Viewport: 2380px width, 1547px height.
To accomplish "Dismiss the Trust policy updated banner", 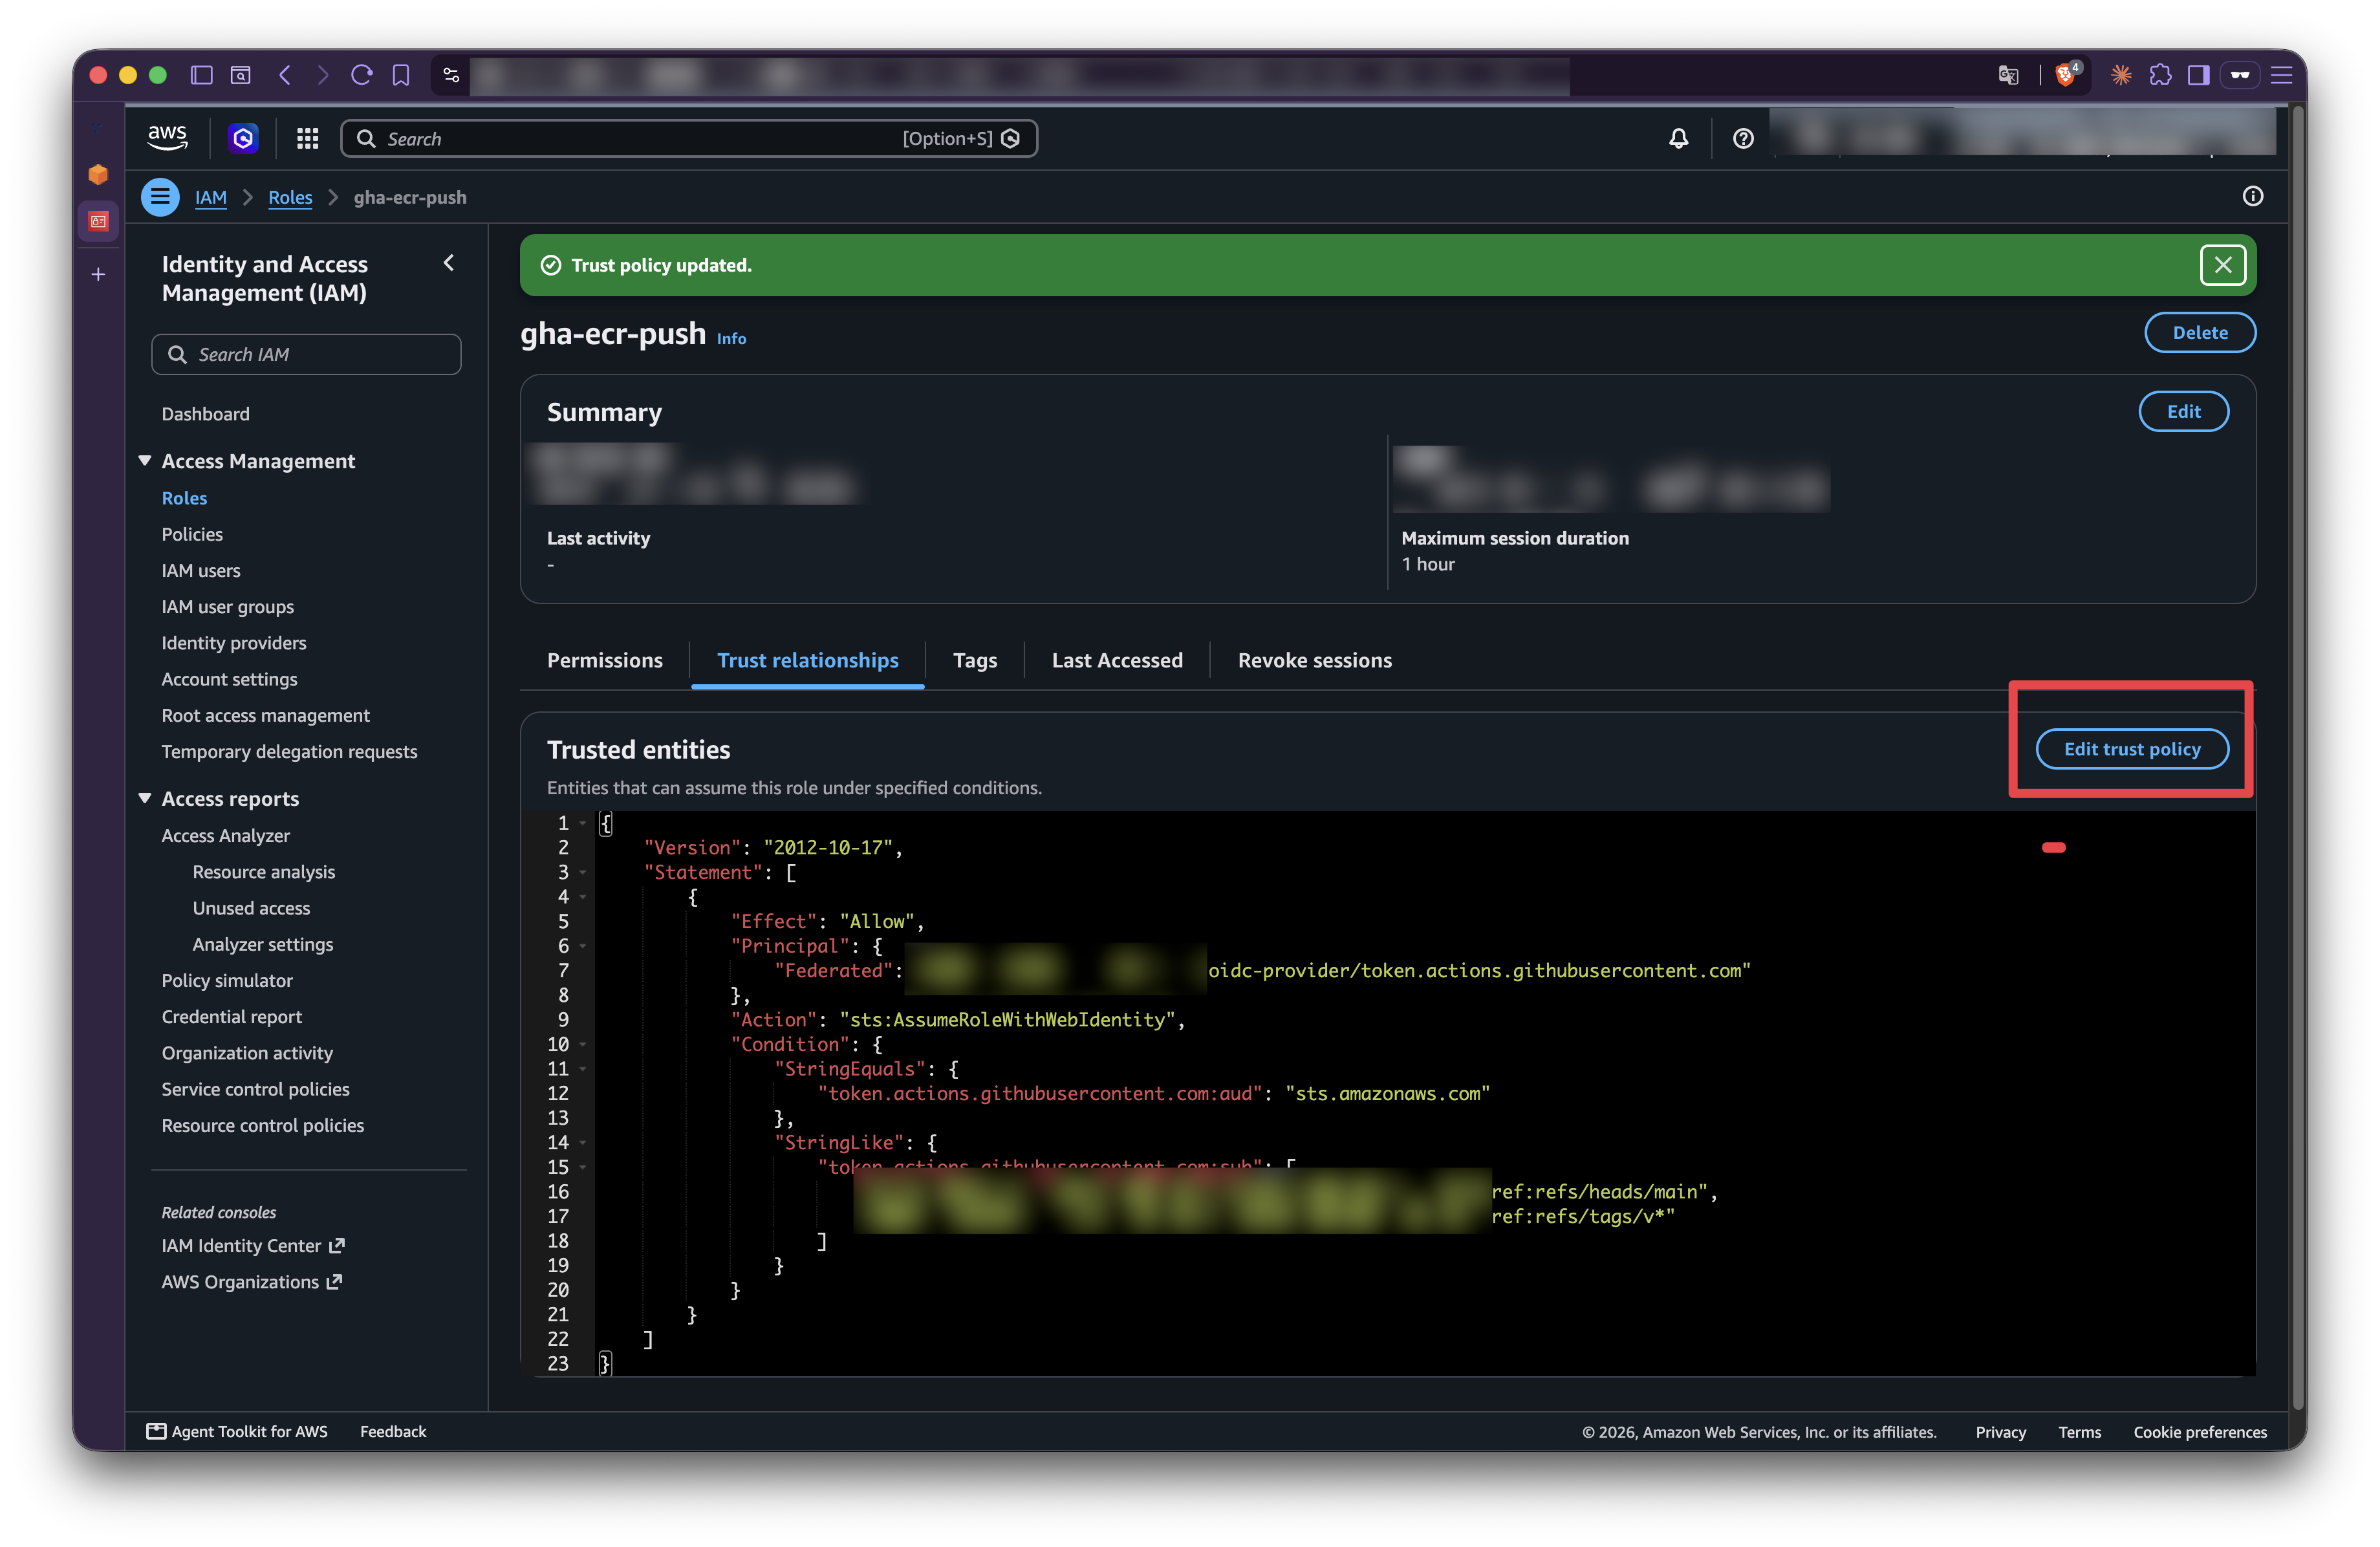I will [x=2222, y=265].
